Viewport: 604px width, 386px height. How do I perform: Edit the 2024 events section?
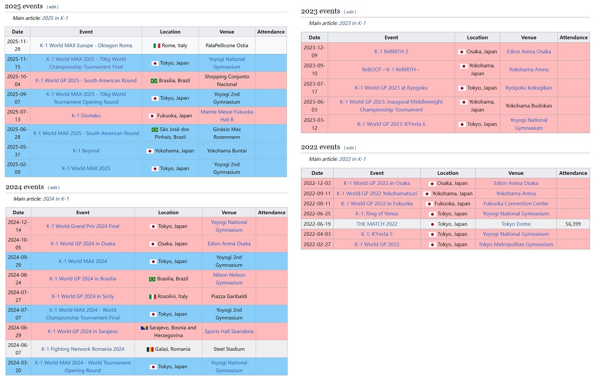click(x=54, y=188)
